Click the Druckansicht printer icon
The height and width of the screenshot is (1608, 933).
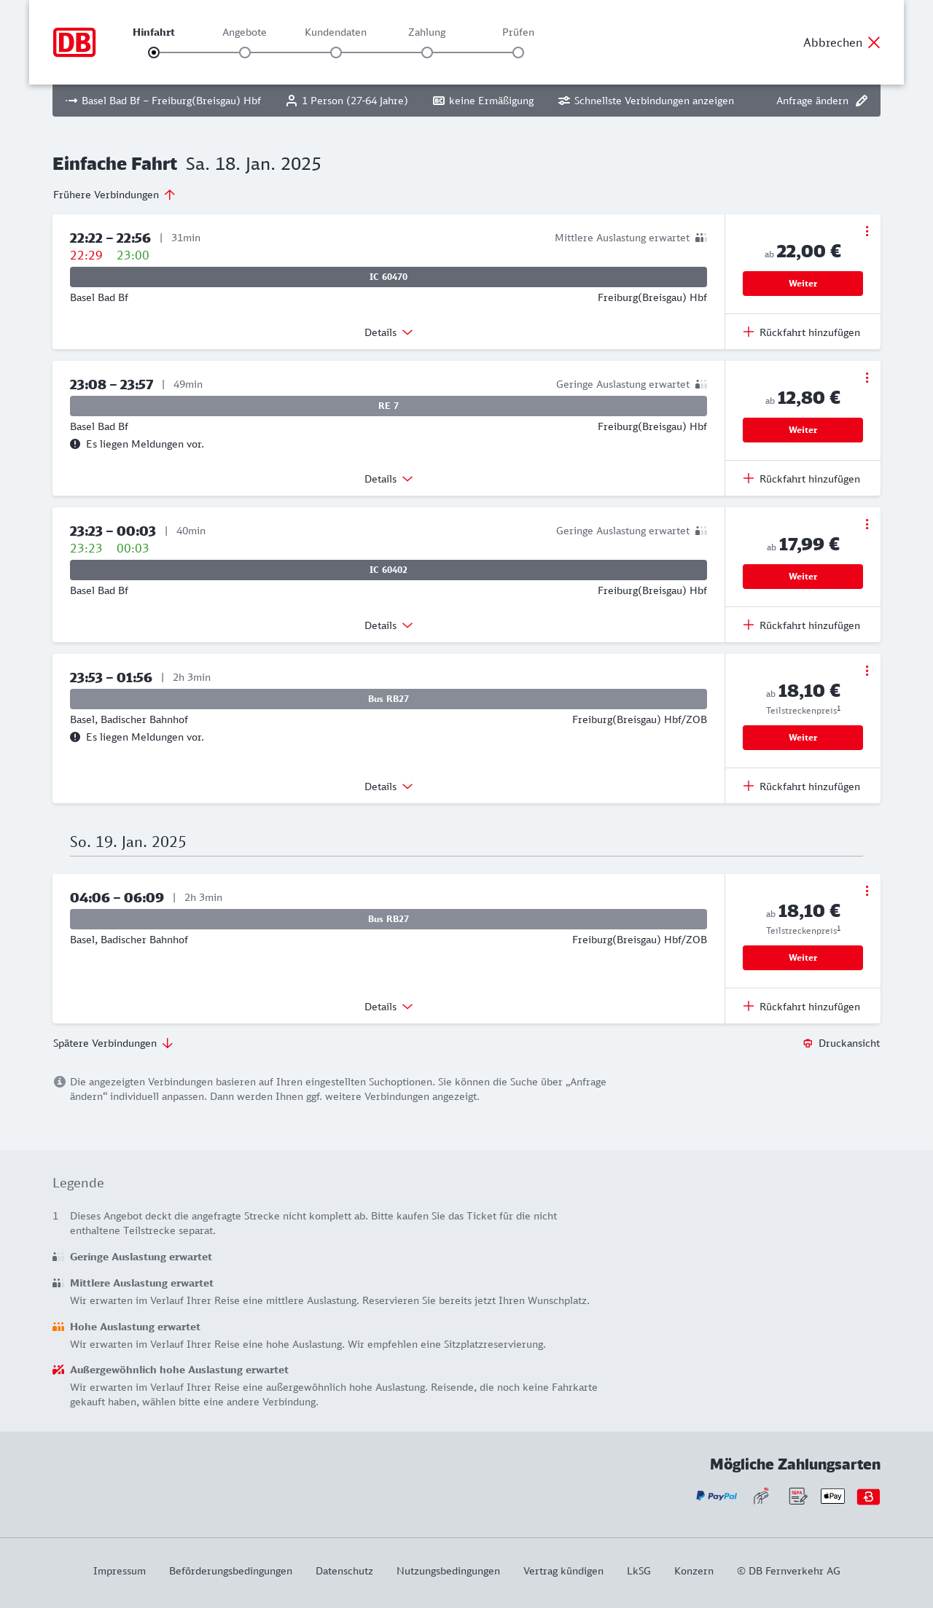coord(808,1043)
